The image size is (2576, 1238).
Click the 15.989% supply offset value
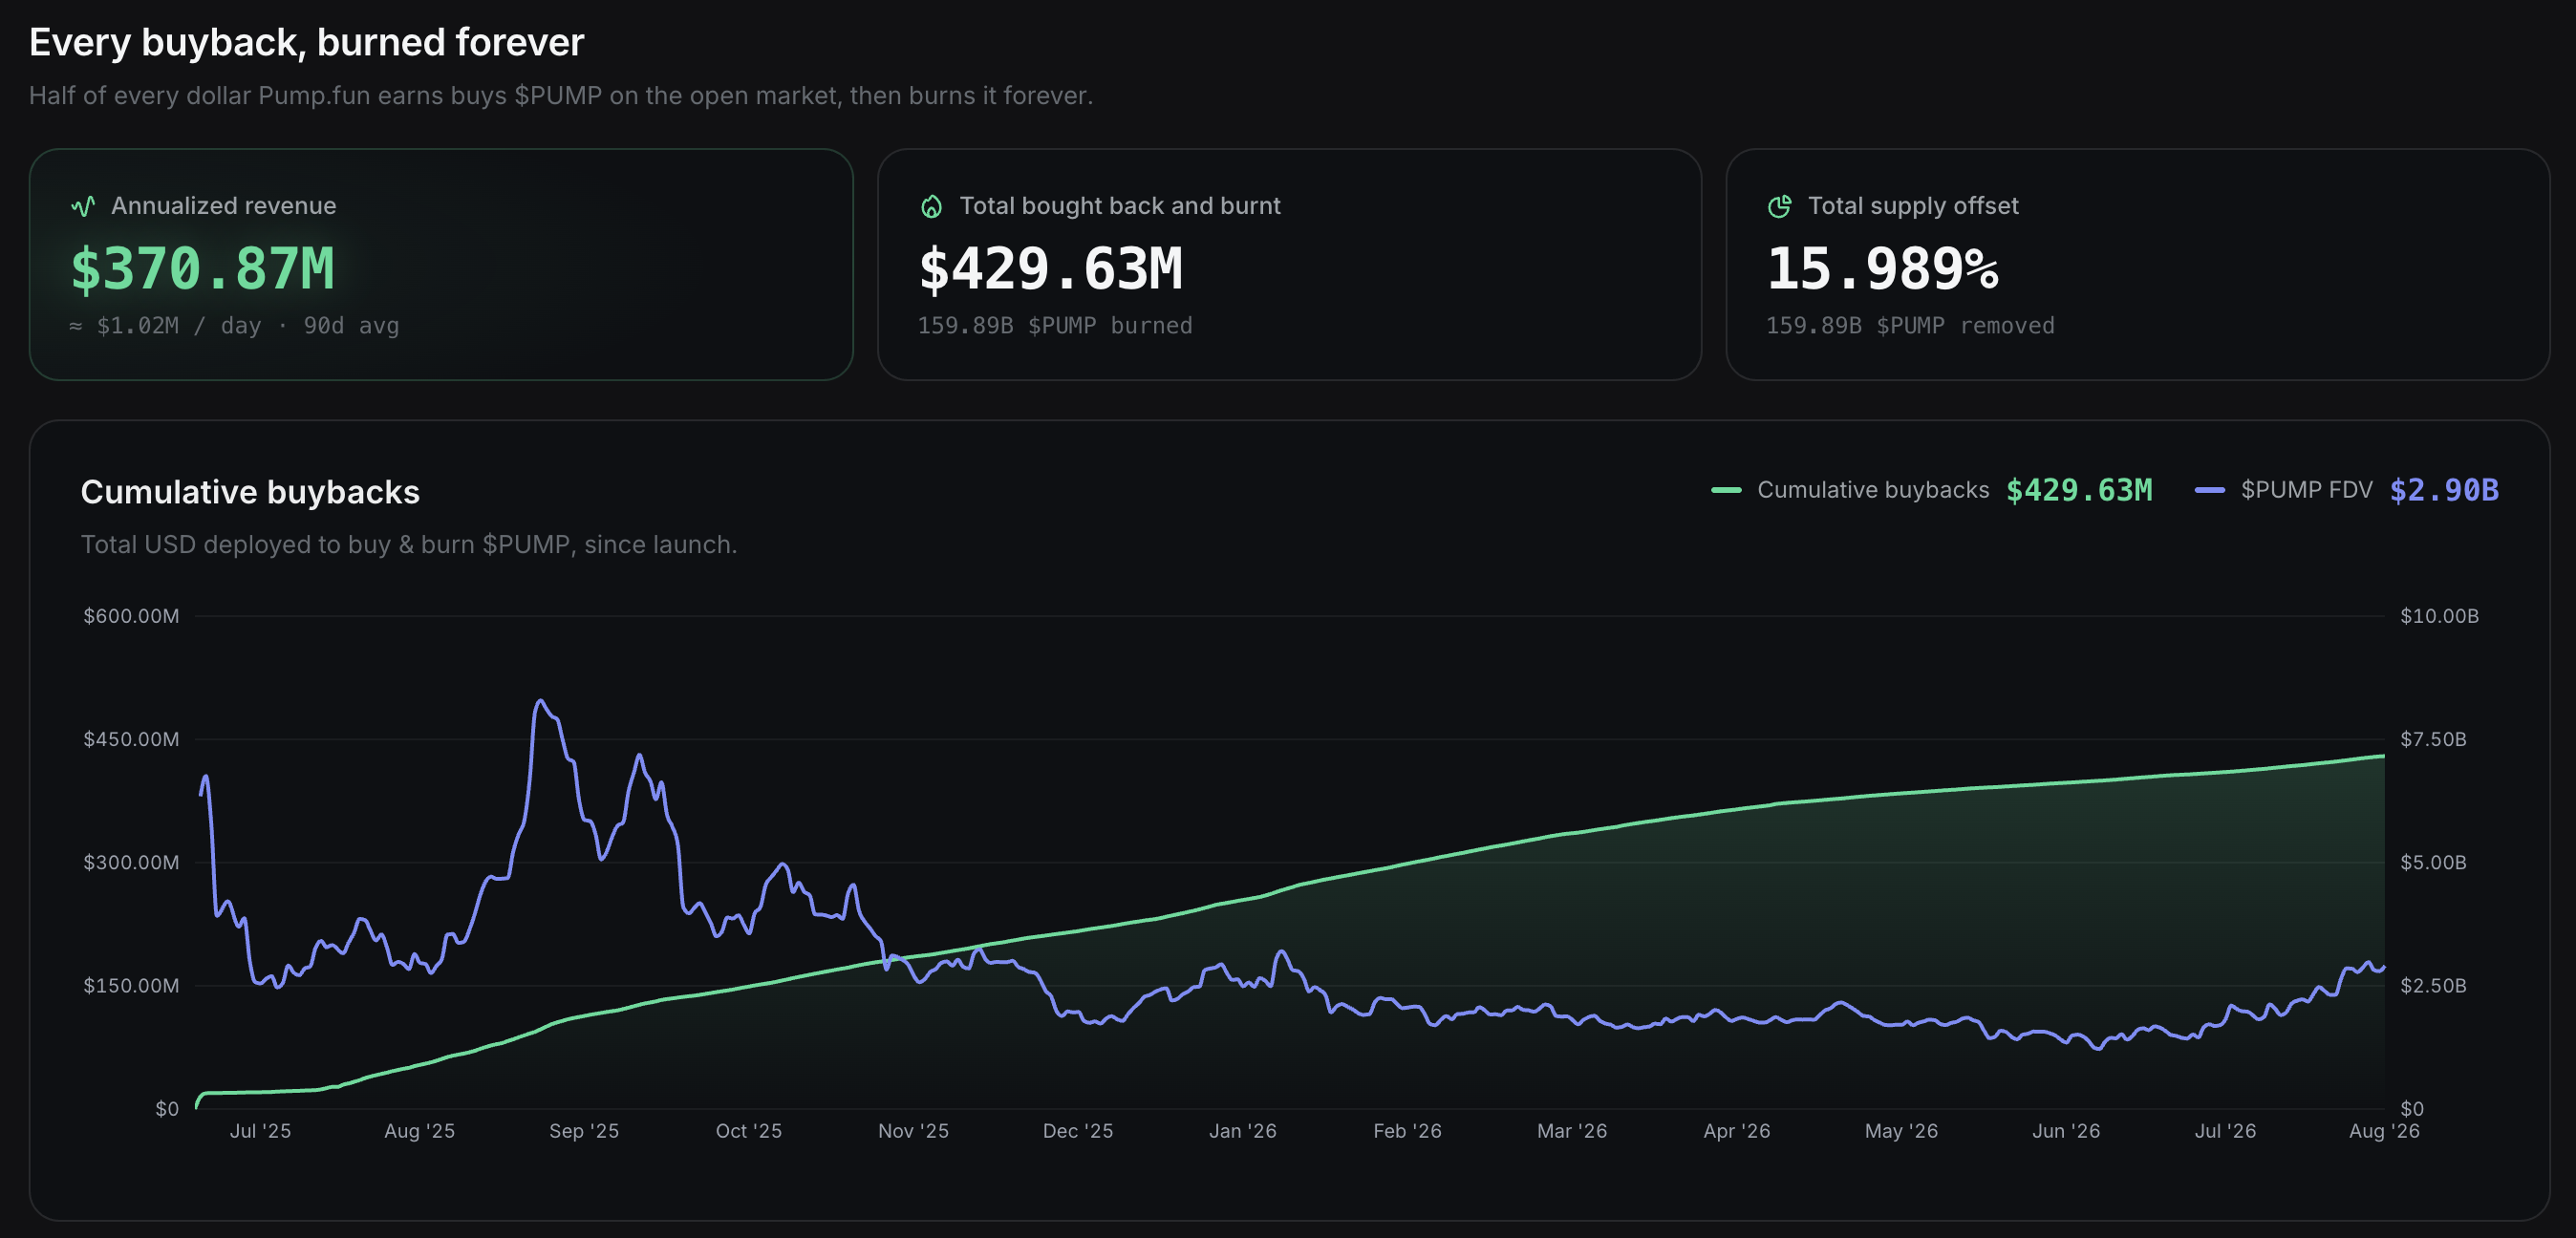(x=1882, y=269)
